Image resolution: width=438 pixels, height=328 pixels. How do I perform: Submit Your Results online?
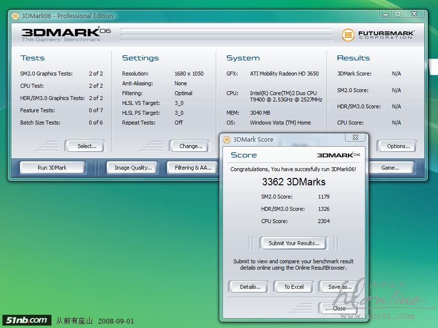293,243
